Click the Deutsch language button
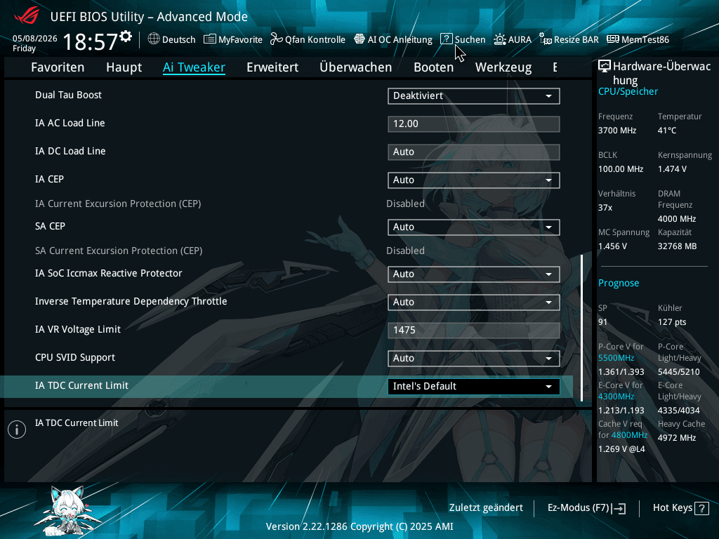Image resolution: width=719 pixels, height=539 pixels. click(x=171, y=39)
